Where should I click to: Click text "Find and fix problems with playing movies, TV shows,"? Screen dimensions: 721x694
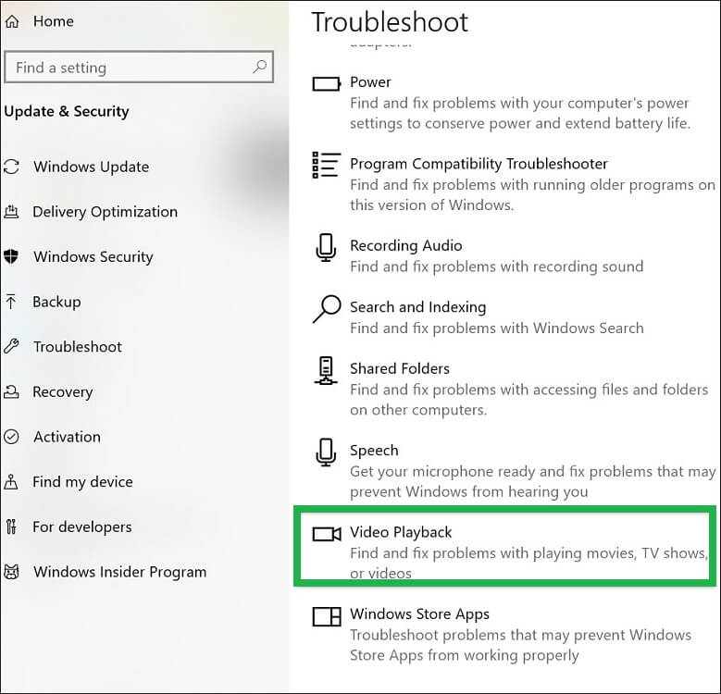(528, 553)
